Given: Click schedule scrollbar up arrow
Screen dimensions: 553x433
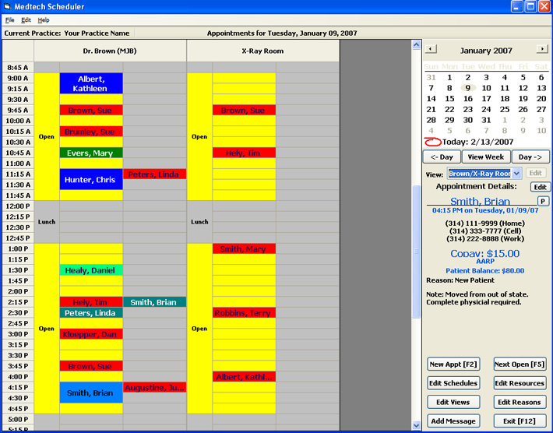Looking at the screenshot, I should pos(416,45).
